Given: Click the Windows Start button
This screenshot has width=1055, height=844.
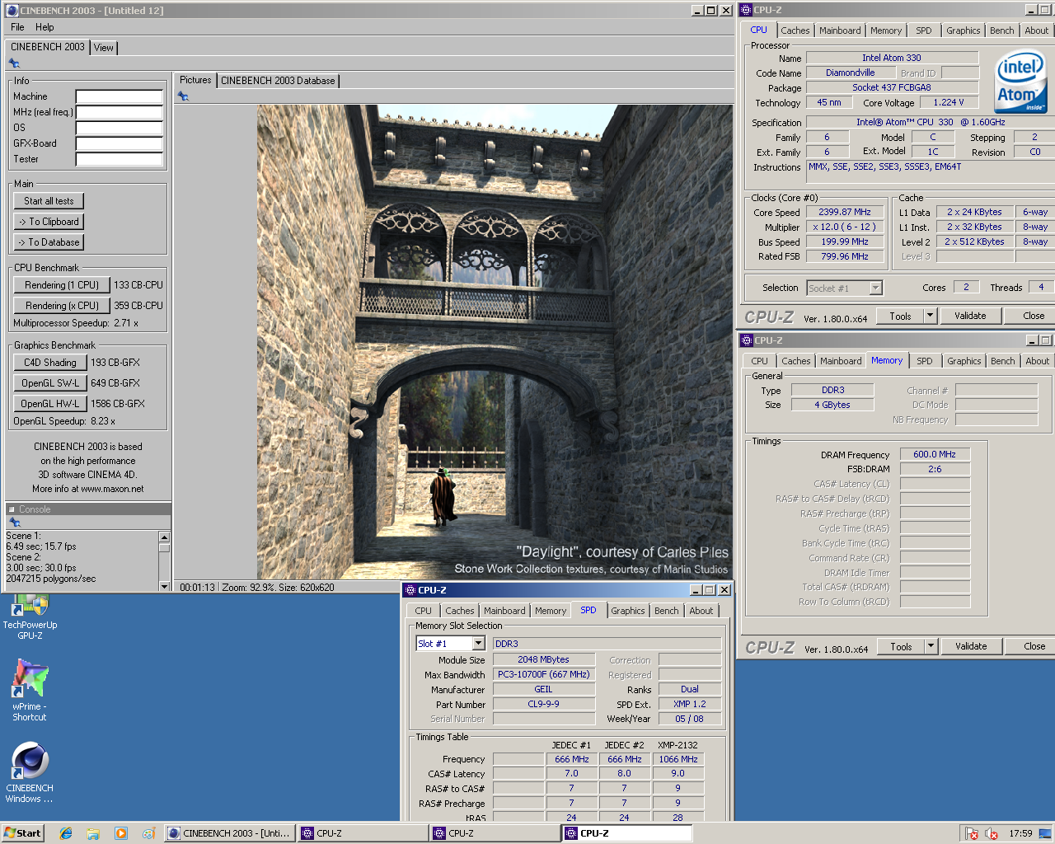Looking at the screenshot, I should (x=22, y=833).
